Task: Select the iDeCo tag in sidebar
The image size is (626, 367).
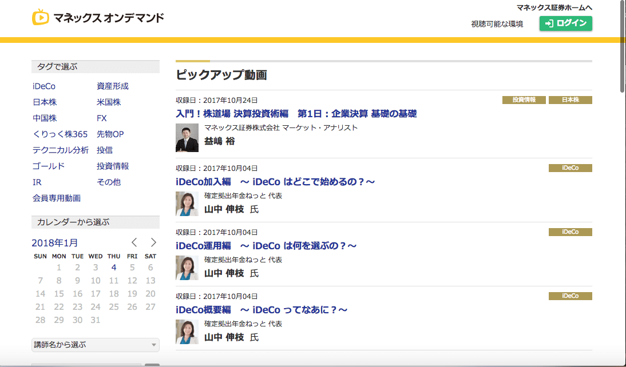Action: 44,86
